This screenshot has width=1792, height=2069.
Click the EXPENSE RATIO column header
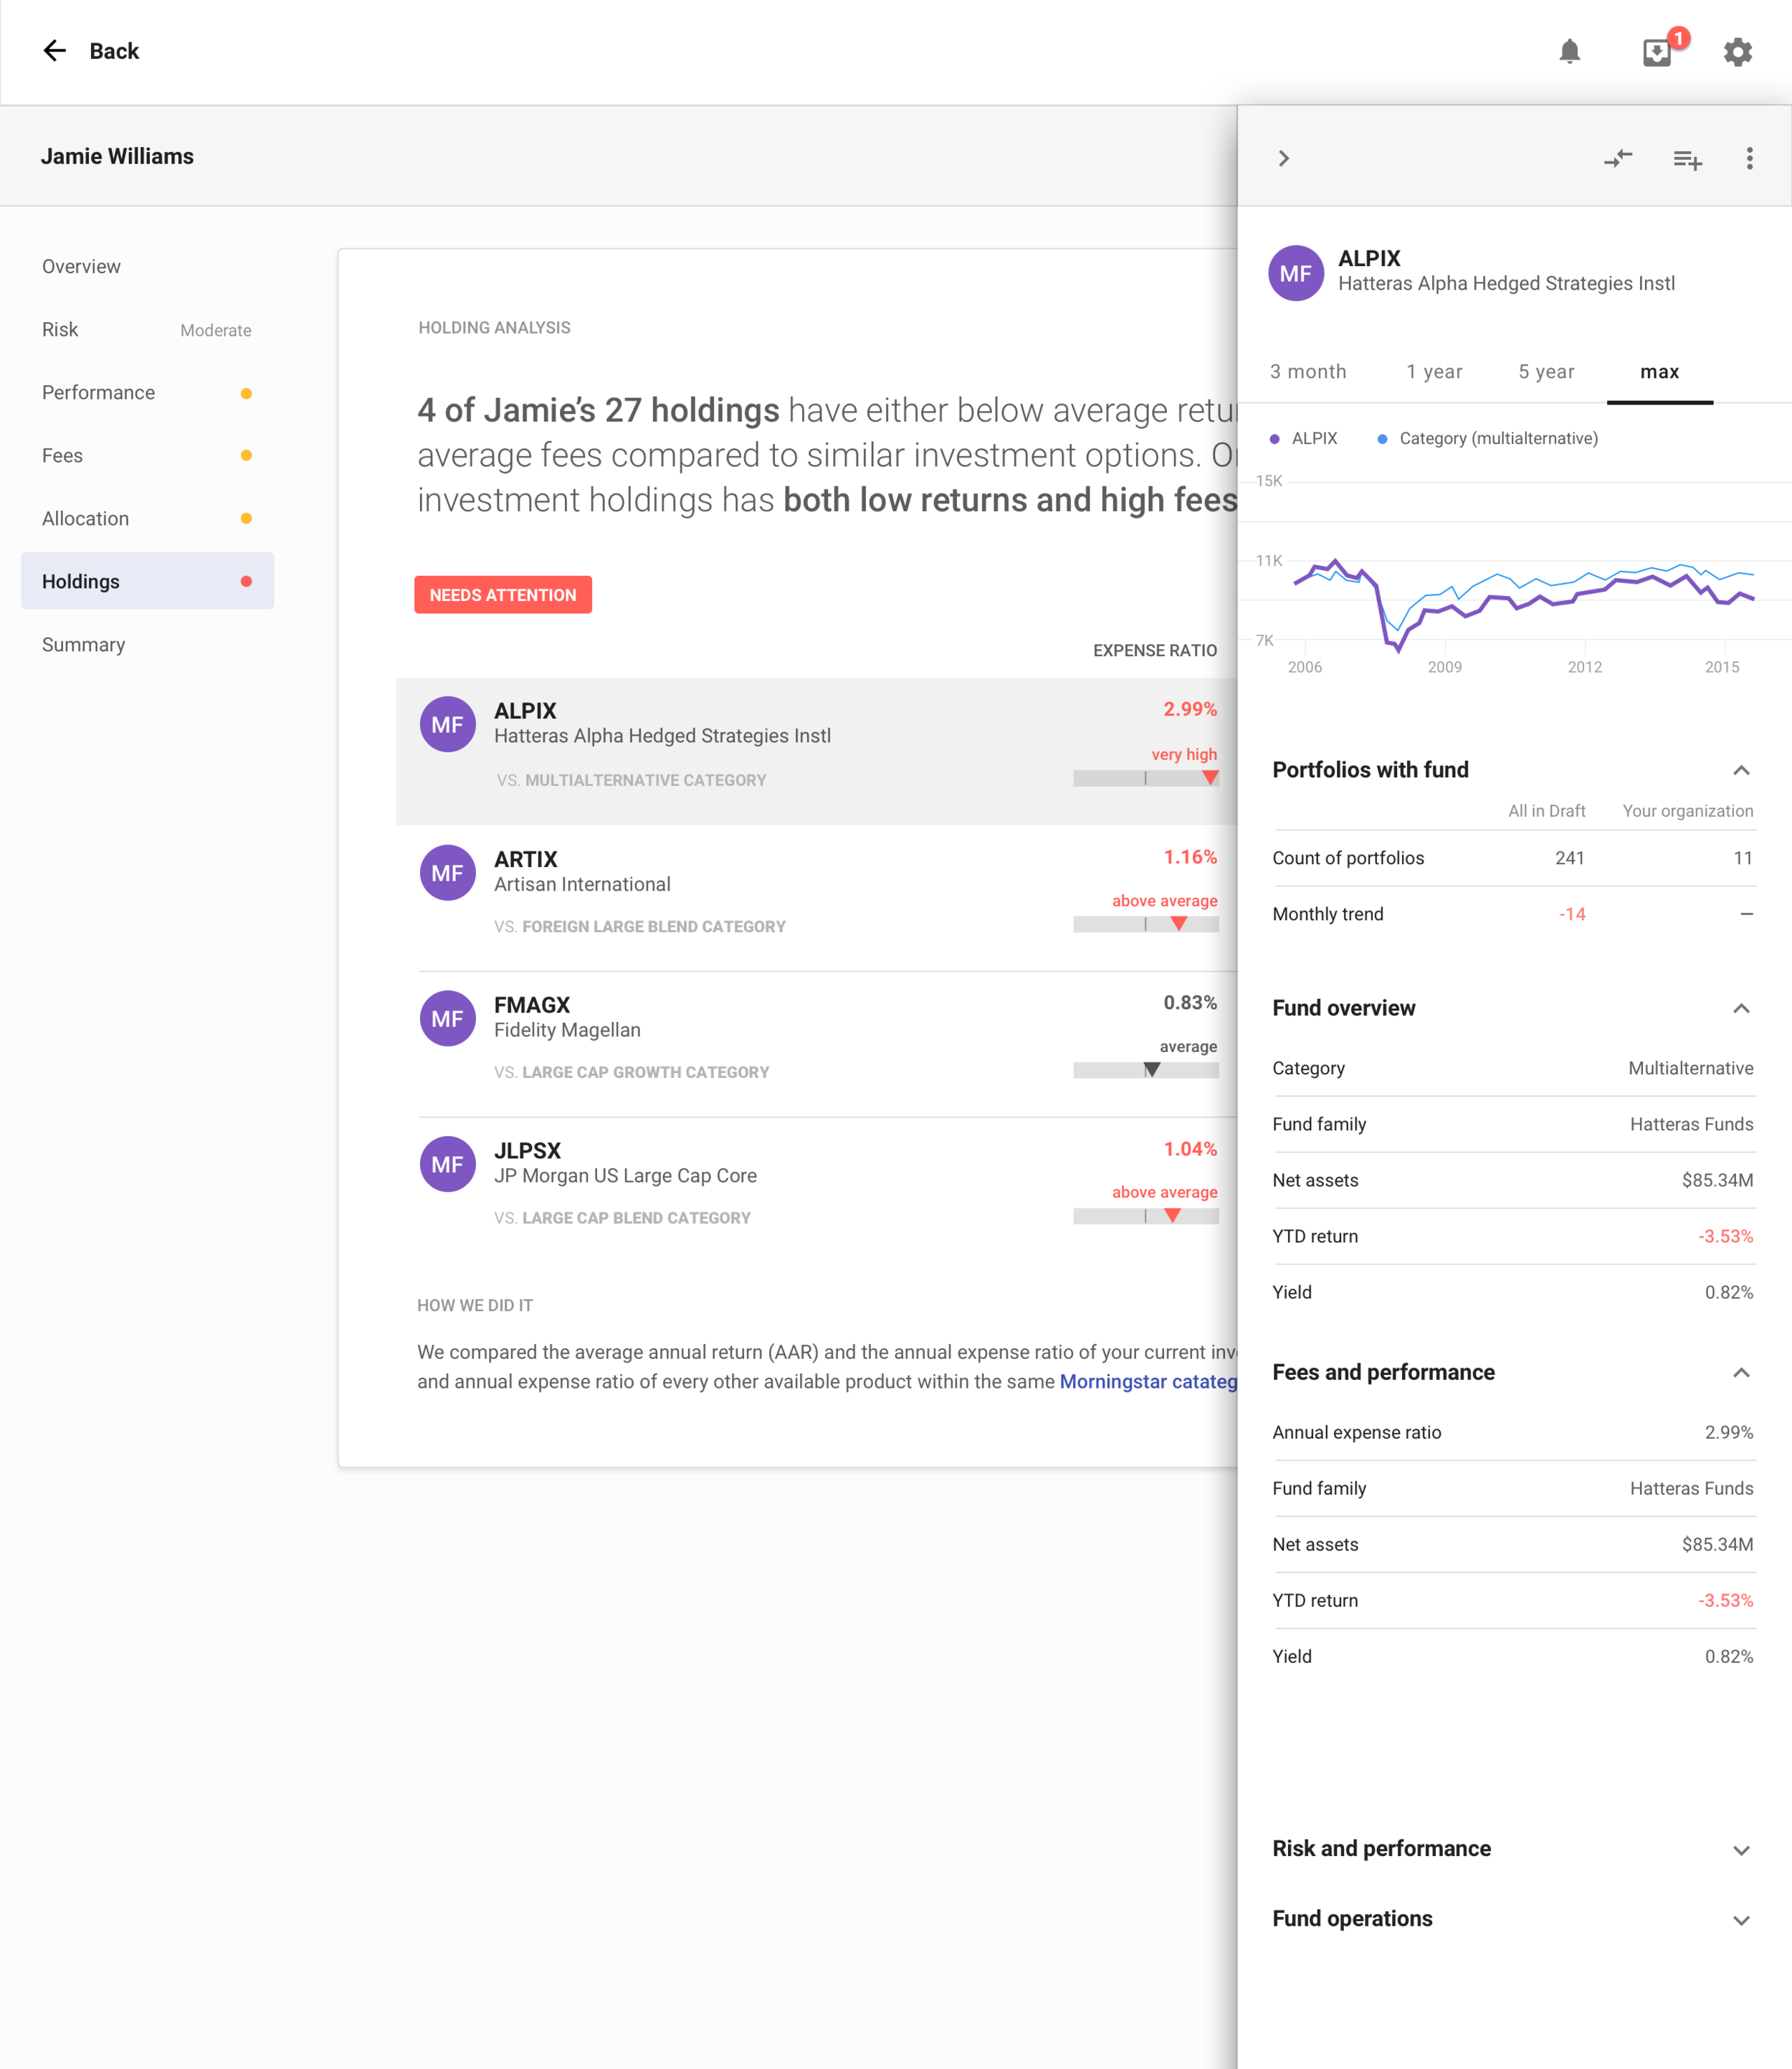point(1155,650)
